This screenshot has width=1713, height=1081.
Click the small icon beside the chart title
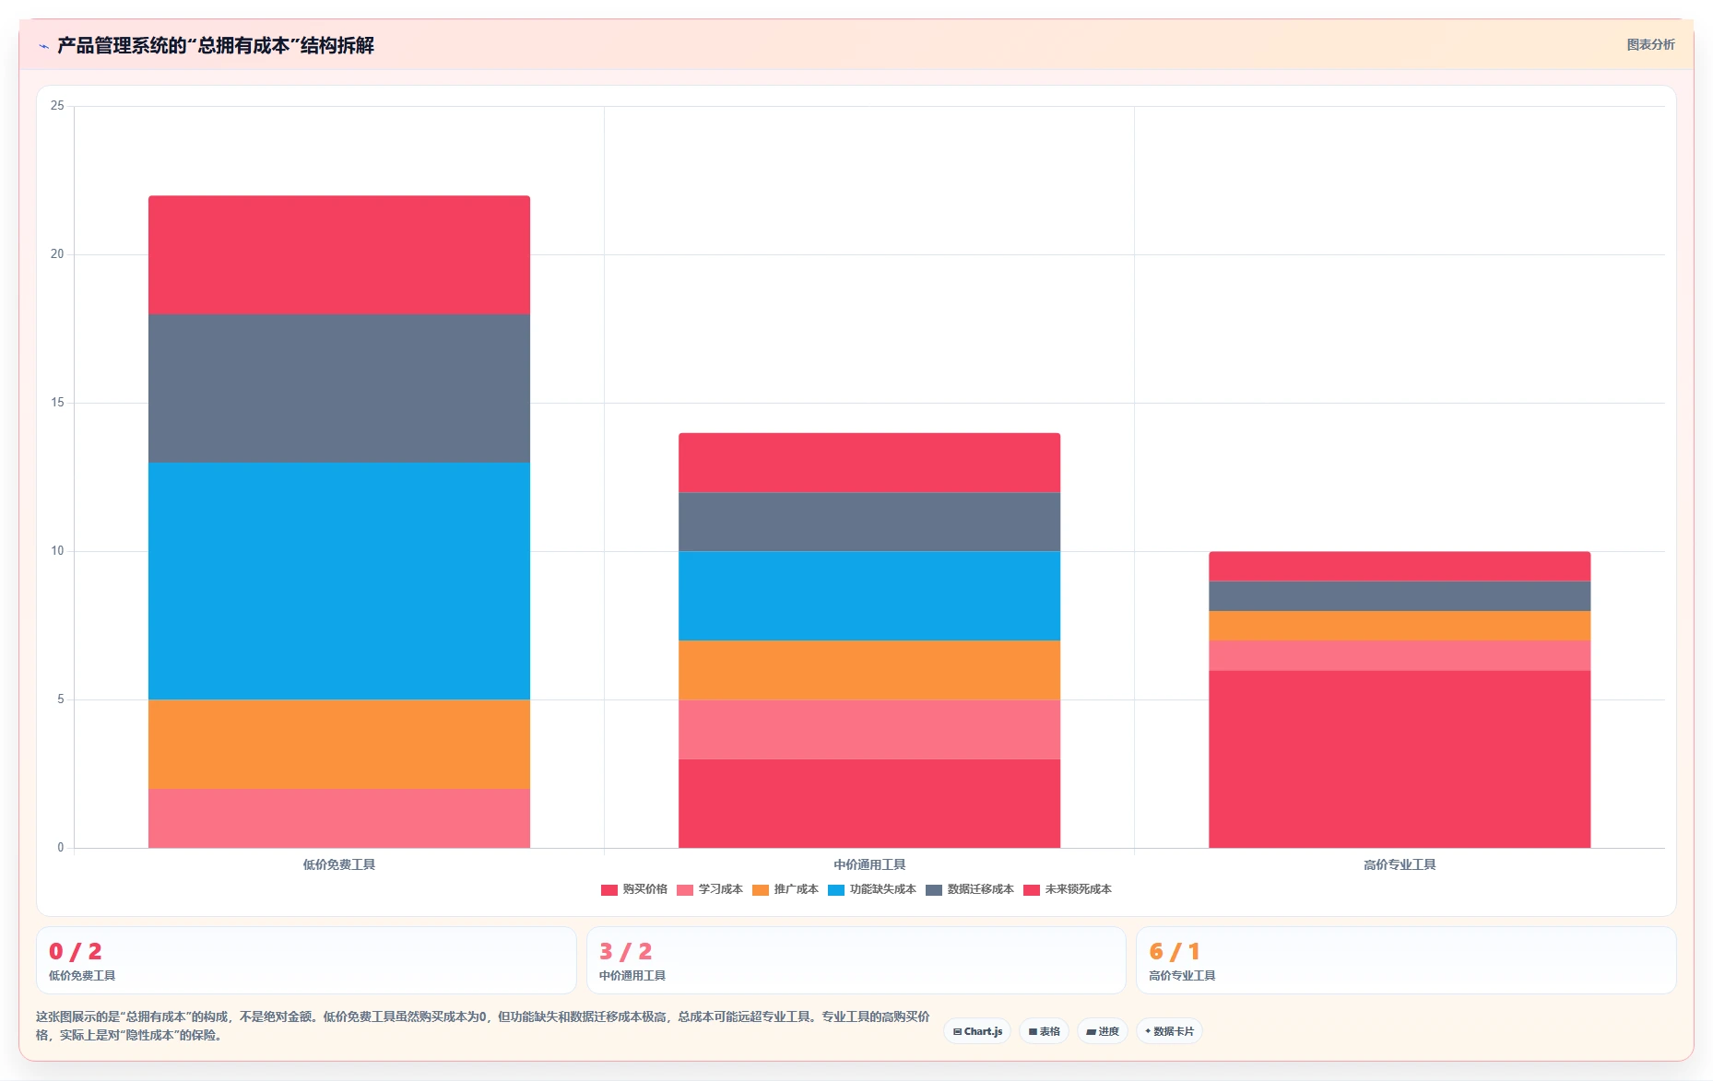point(43,46)
